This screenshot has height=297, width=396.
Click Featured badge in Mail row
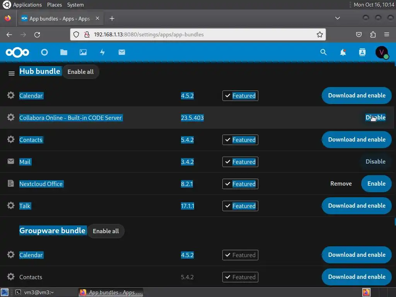click(240, 162)
